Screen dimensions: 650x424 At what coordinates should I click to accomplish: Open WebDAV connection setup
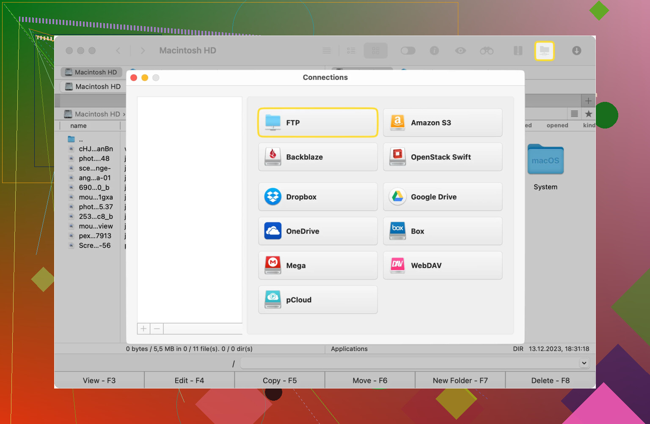tap(442, 265)
